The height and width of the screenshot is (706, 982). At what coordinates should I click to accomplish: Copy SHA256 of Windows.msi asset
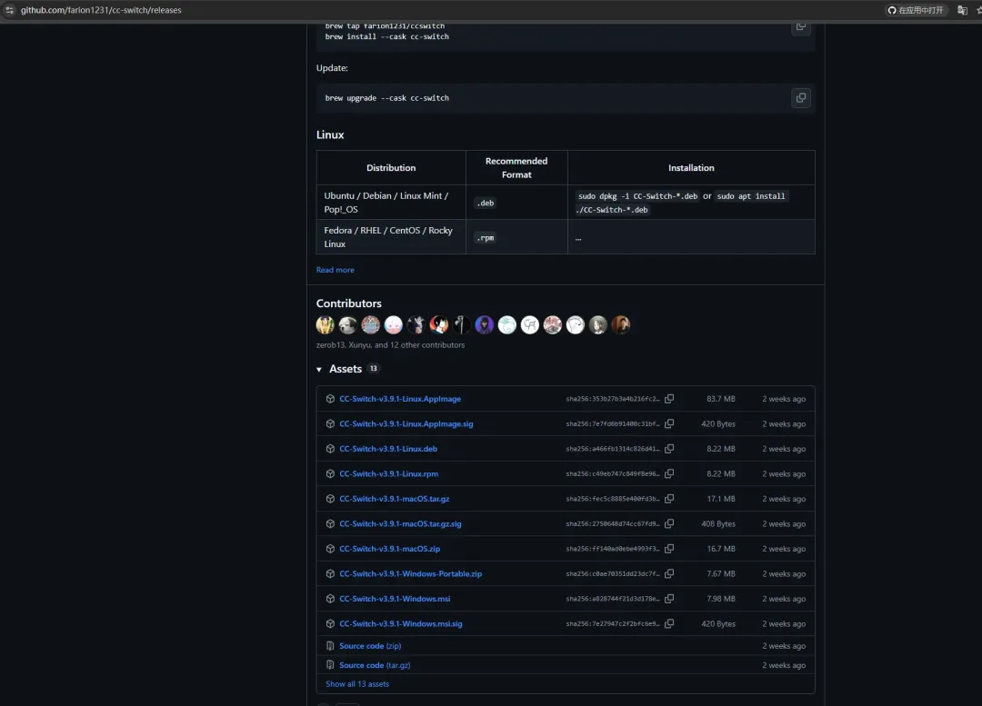pos(669,599)
